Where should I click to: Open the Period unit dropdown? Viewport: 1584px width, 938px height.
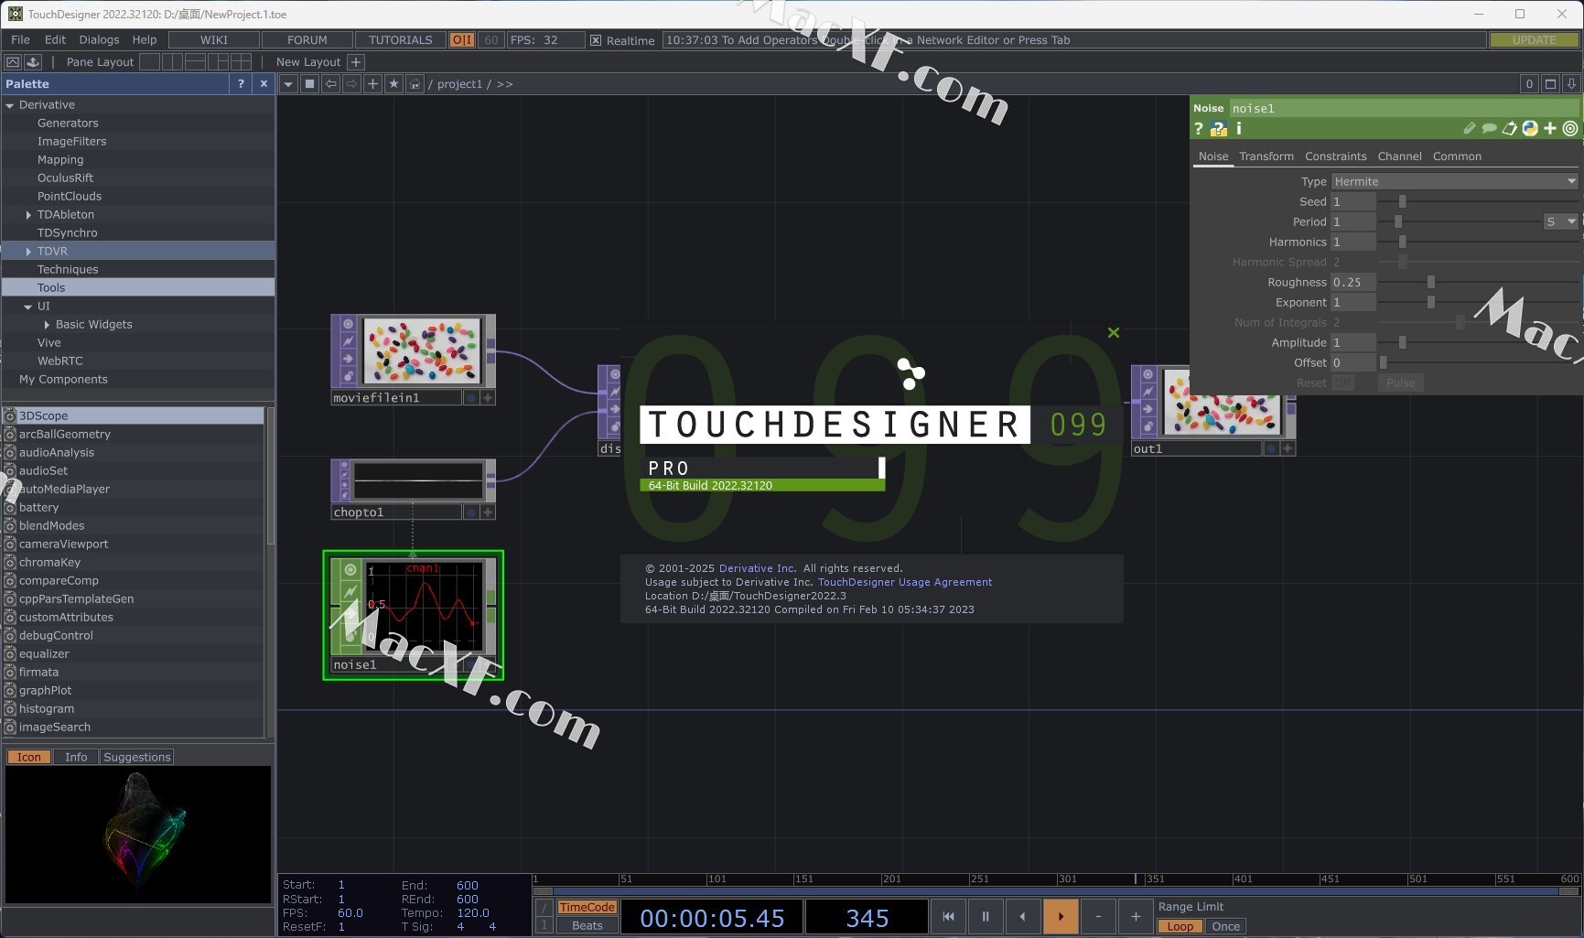[1561, 221]
